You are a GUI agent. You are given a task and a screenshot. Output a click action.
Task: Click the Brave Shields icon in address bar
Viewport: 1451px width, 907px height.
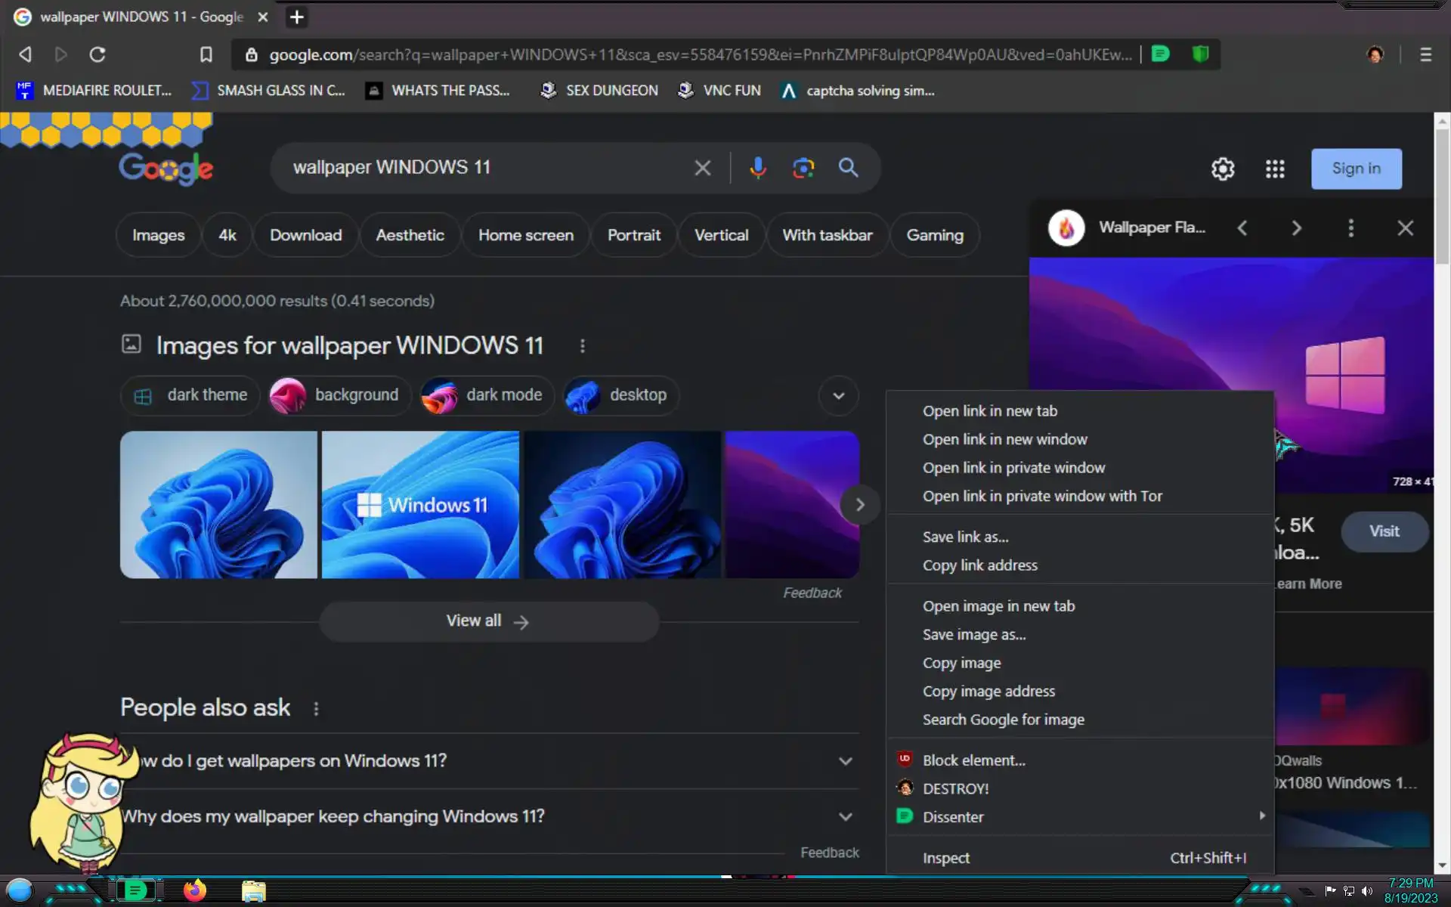click(1200, 54)
